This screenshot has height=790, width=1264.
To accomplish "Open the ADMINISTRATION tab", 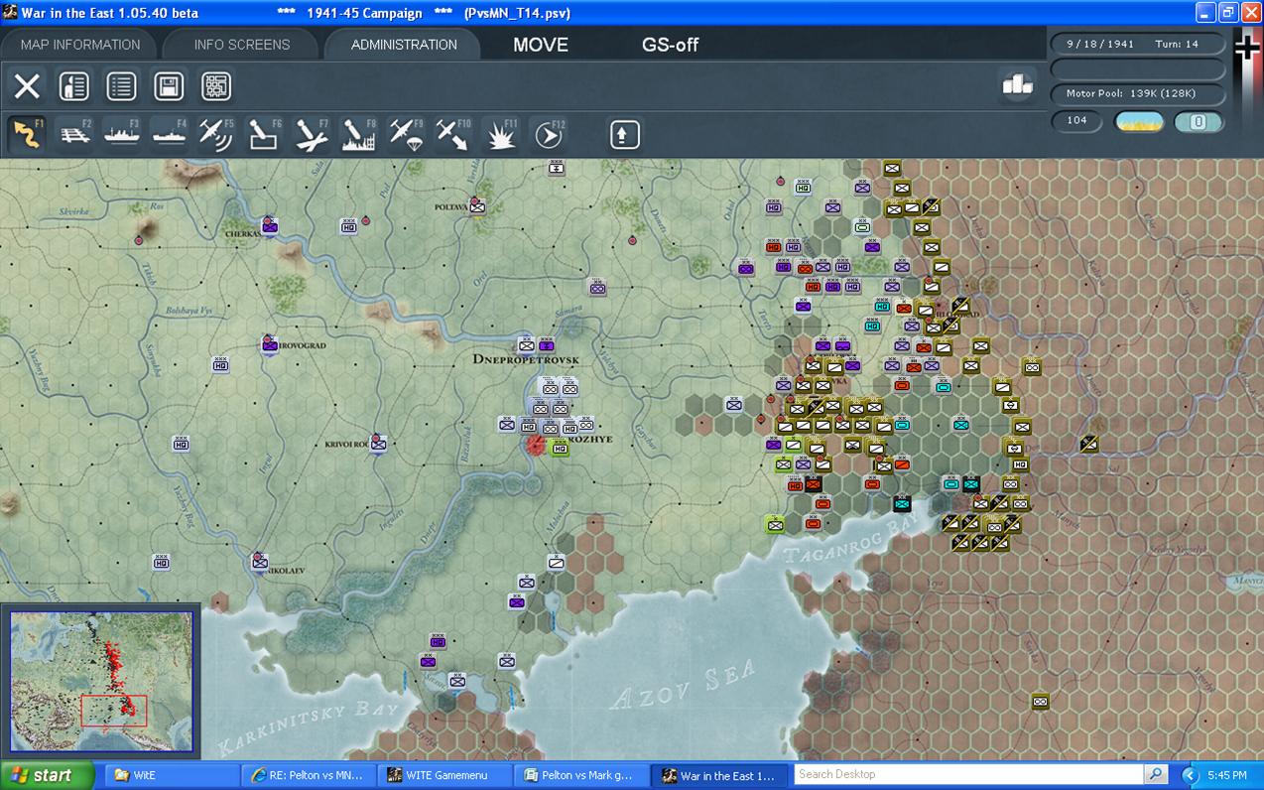I will [404, 45].
